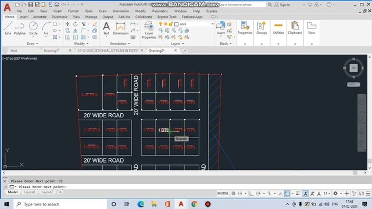372x209 pixels.
Task: Select the Array tool
Action: click(84, 37)
